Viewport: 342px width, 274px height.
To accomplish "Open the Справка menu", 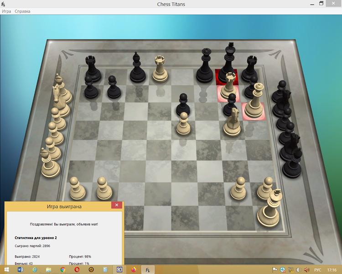I will coord(22,11).
